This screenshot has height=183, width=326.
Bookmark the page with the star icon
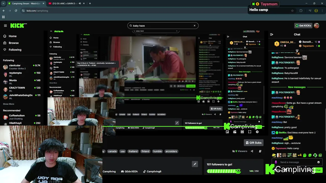tap(292, 11)
